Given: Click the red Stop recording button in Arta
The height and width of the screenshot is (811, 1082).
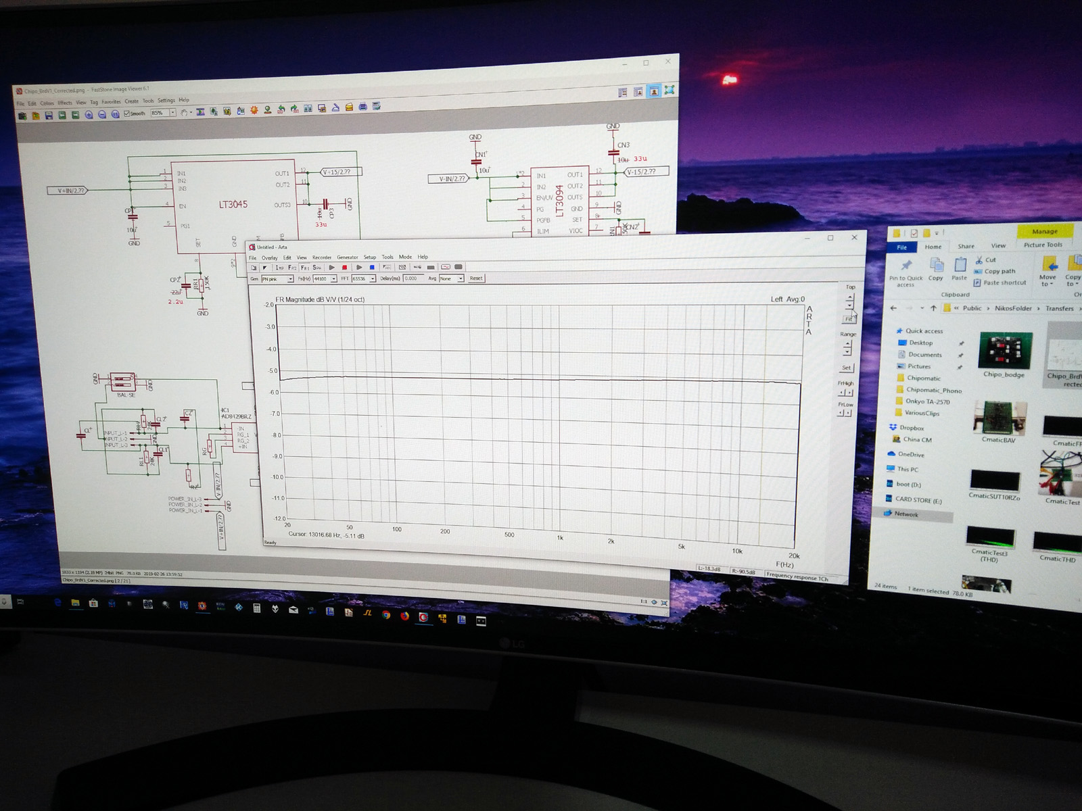Looking at the screenshot, I should coord(344,268).
